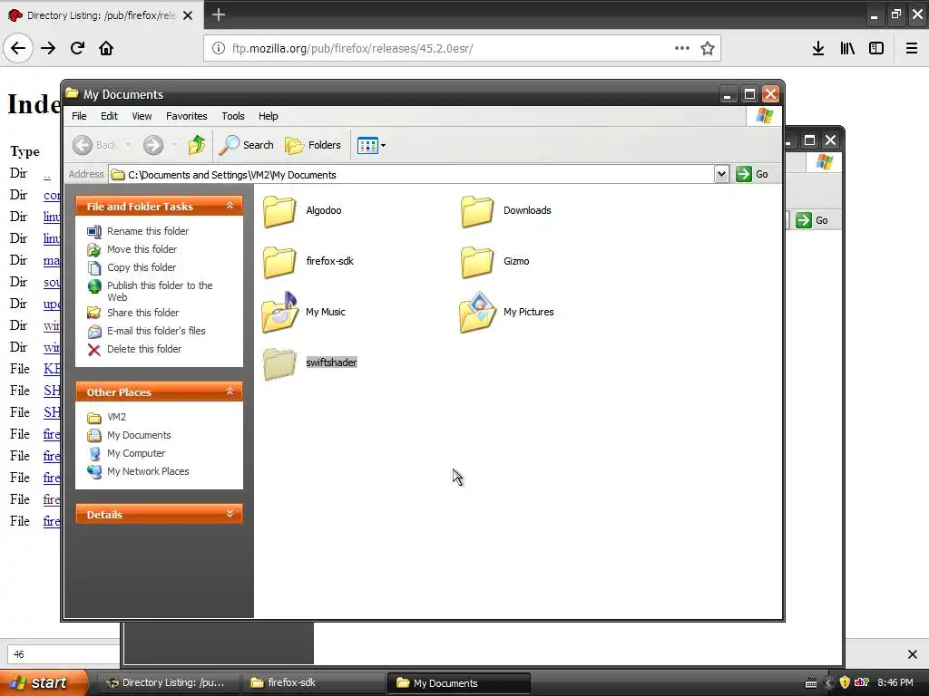Screen dimensions: 929x696
Task: Click the Search toolbar button
Action: (247, 145)
